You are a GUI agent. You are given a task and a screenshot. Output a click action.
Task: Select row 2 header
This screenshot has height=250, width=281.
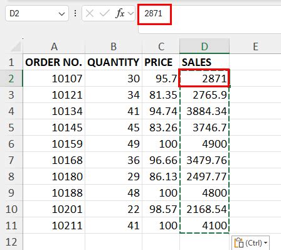coord(11,79)
